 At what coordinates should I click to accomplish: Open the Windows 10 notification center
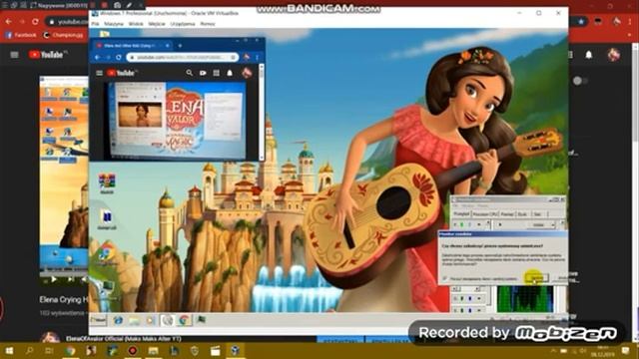click(626, 350)
